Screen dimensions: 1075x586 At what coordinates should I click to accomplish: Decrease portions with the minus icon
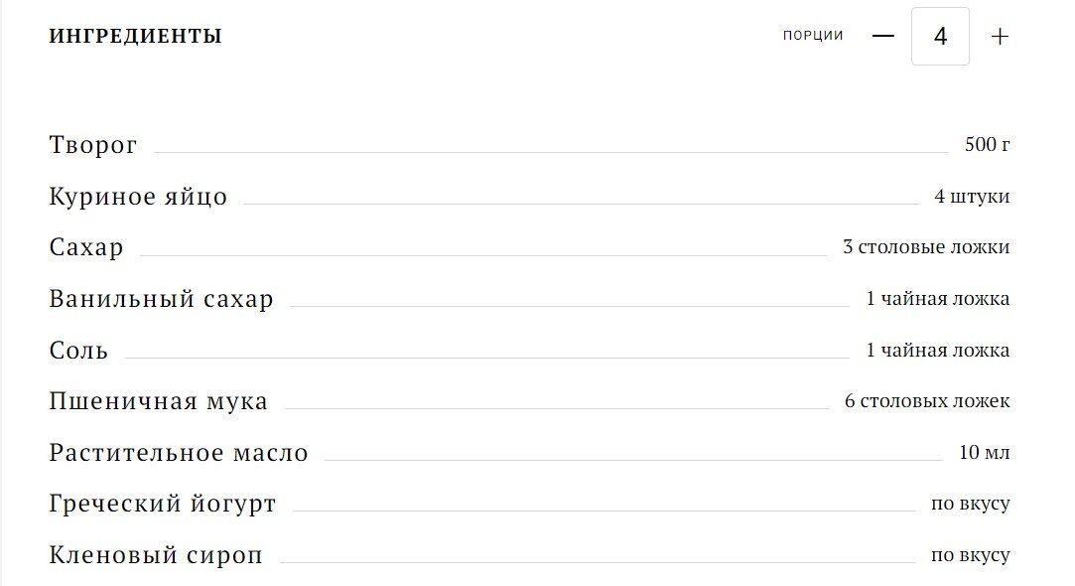[x=883, y=36]
